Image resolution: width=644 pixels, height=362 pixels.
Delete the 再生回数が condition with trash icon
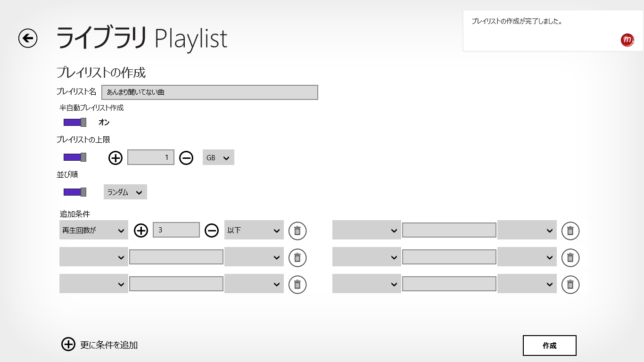(297, 230)
